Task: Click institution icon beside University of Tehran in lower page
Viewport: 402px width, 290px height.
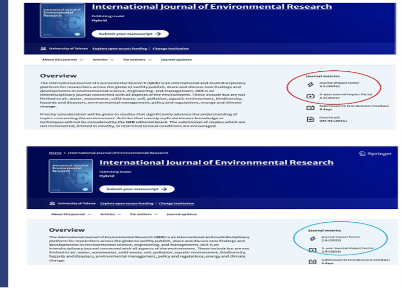Action: [x=52, y=204]
